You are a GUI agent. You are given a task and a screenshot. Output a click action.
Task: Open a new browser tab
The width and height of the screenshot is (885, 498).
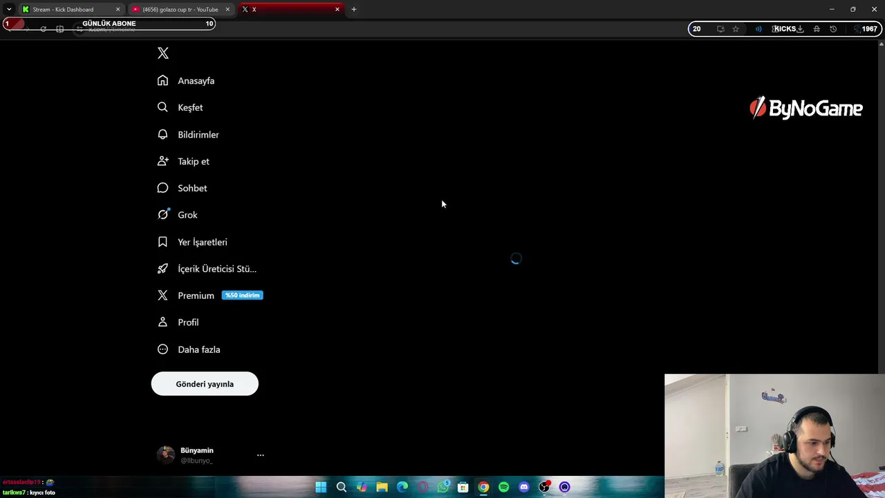[354, 10]
